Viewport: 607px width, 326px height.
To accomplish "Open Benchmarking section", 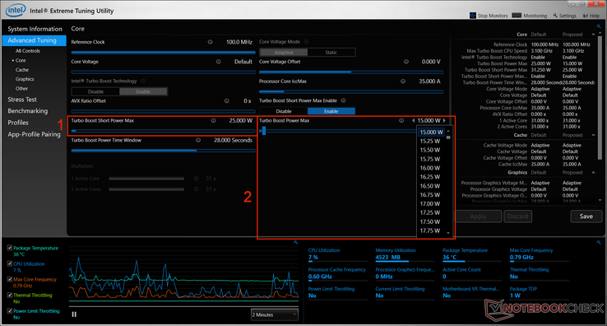I will tap(27, 111).
